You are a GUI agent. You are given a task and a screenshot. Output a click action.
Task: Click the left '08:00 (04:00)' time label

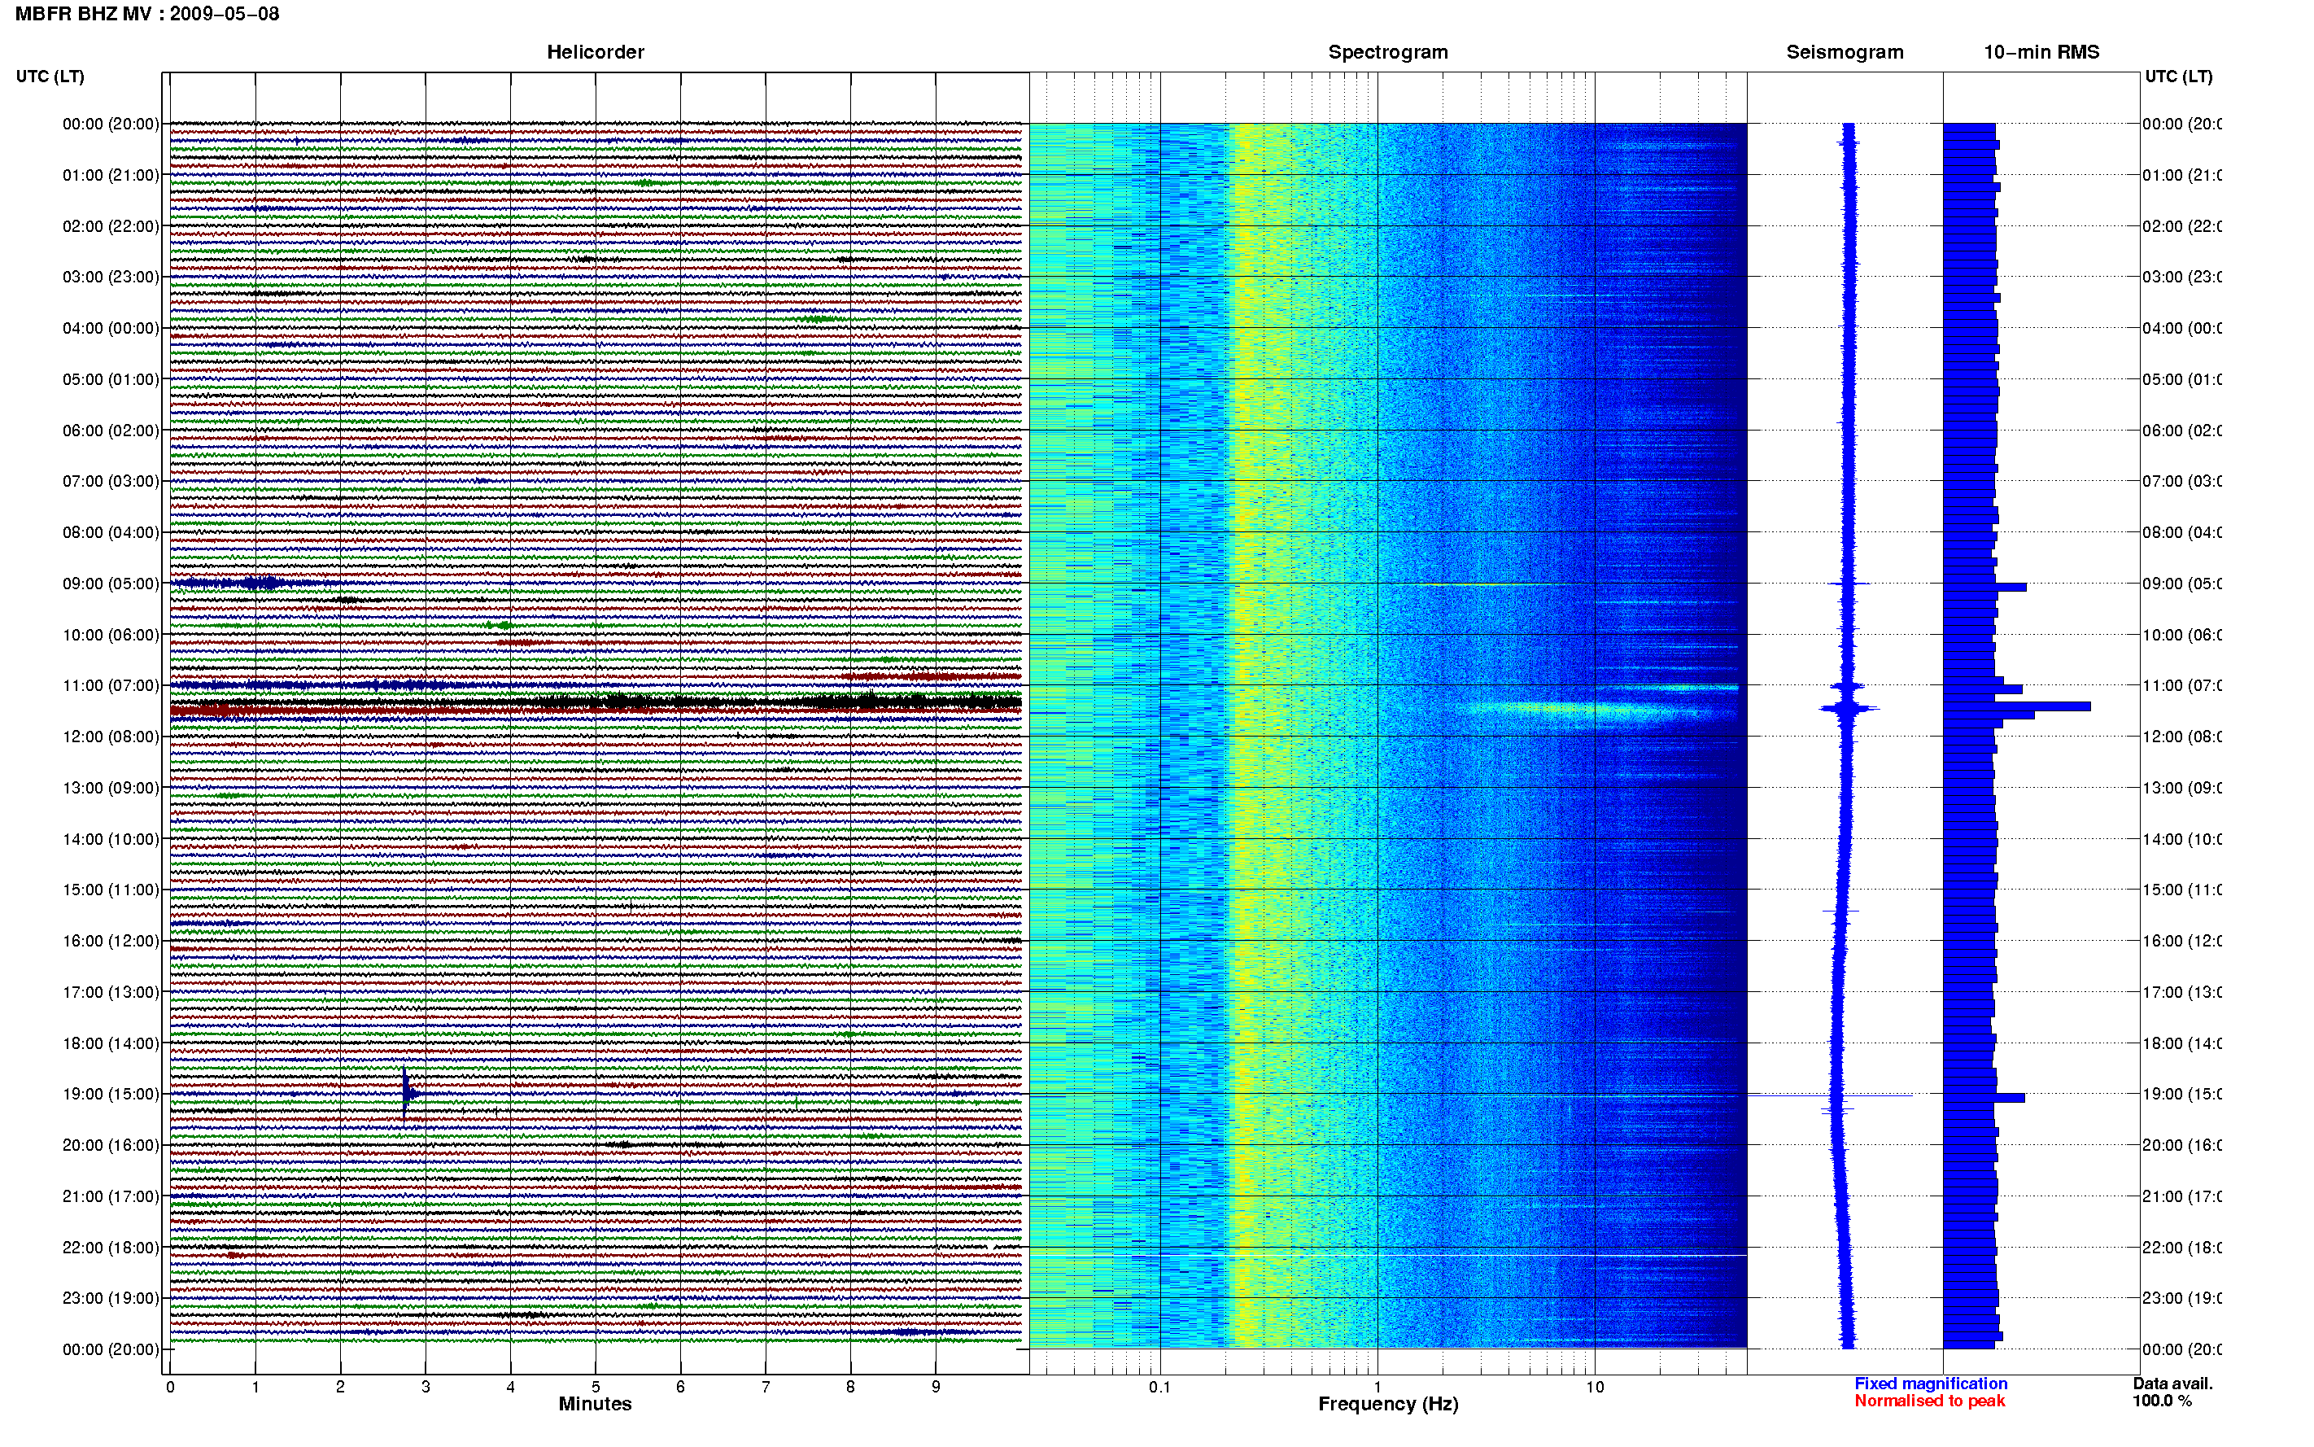111,533
